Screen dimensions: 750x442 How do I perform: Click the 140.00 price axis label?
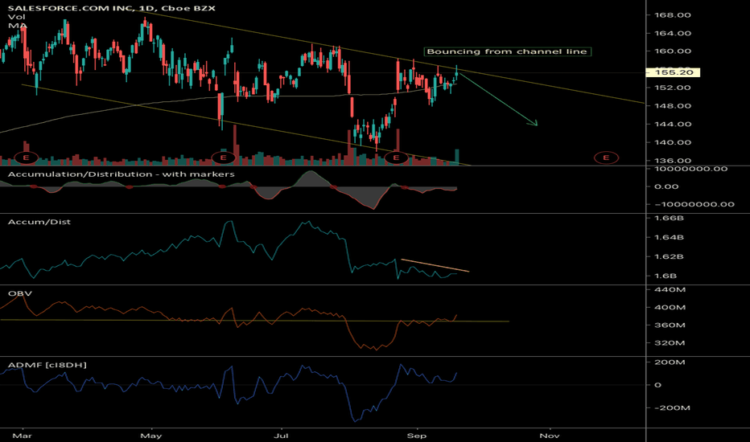673,142
